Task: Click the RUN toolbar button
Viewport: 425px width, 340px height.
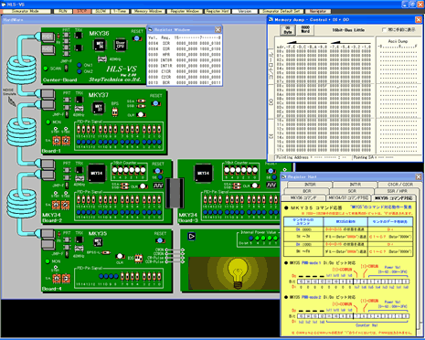Action: 63,11
